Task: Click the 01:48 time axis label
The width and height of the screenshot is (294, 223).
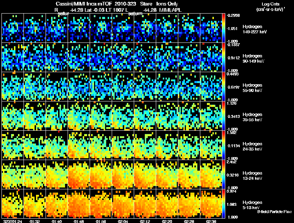Action: 79,222
